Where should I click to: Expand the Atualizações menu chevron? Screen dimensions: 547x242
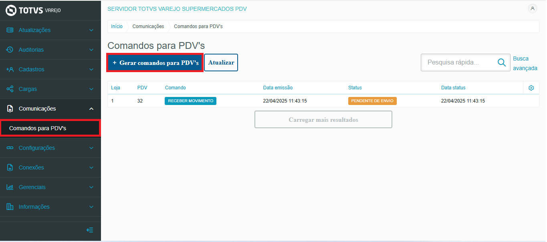point(91,30)
